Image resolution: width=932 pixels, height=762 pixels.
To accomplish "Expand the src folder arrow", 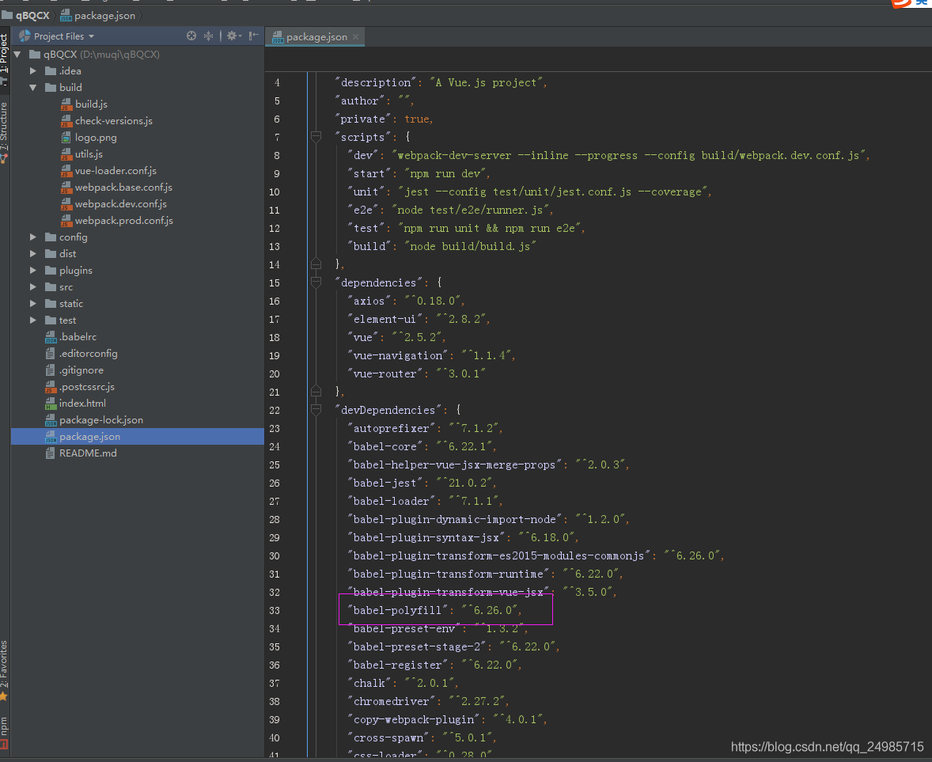I will coord(33,287).
